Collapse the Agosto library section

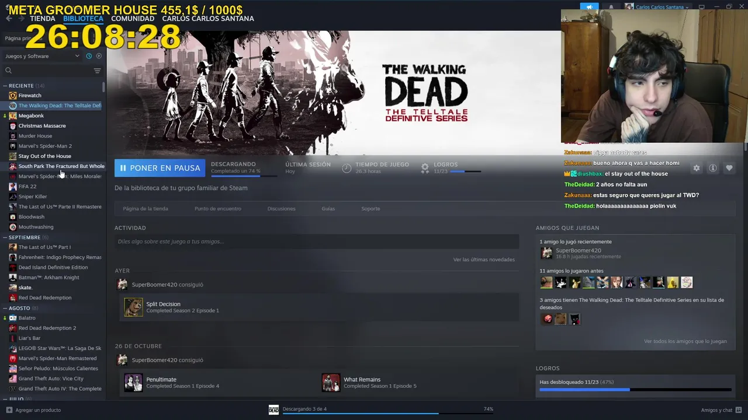coord(5,308)
